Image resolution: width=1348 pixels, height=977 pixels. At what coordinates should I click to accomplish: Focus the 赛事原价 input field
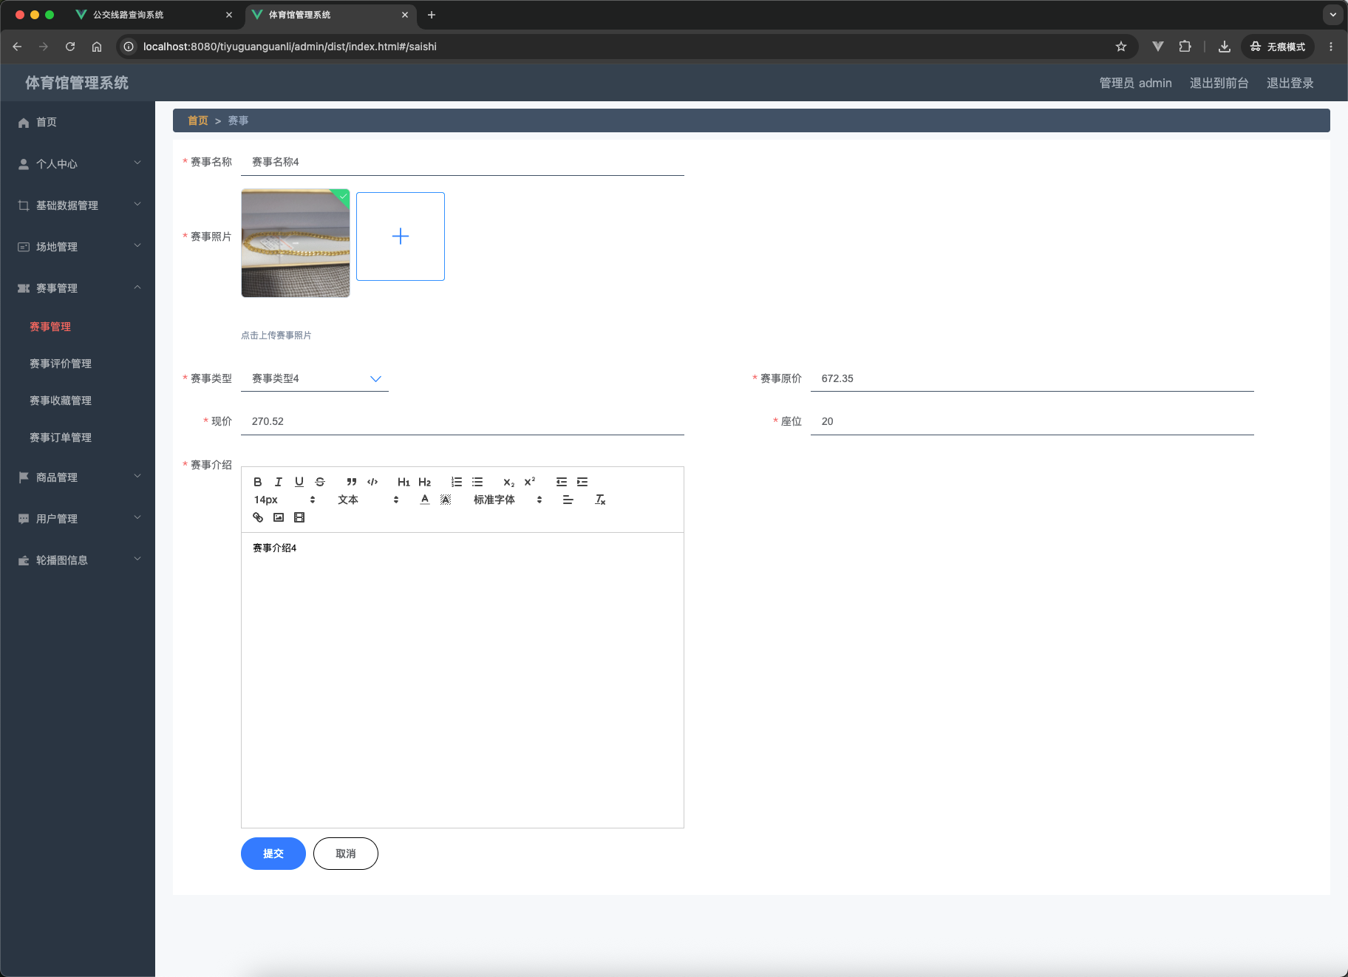[x=1032, y=378]
